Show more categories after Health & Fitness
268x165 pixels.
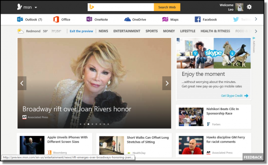point(256,31)
